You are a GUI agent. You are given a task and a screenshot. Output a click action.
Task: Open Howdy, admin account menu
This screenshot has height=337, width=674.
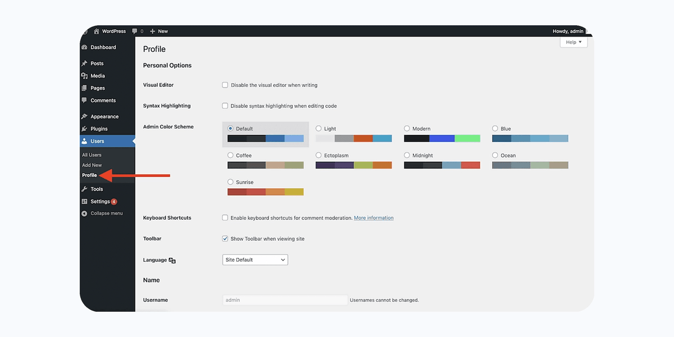[x=568, y=31]
